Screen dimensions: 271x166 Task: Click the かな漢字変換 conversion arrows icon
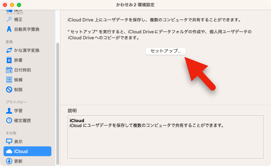[9, 50]
